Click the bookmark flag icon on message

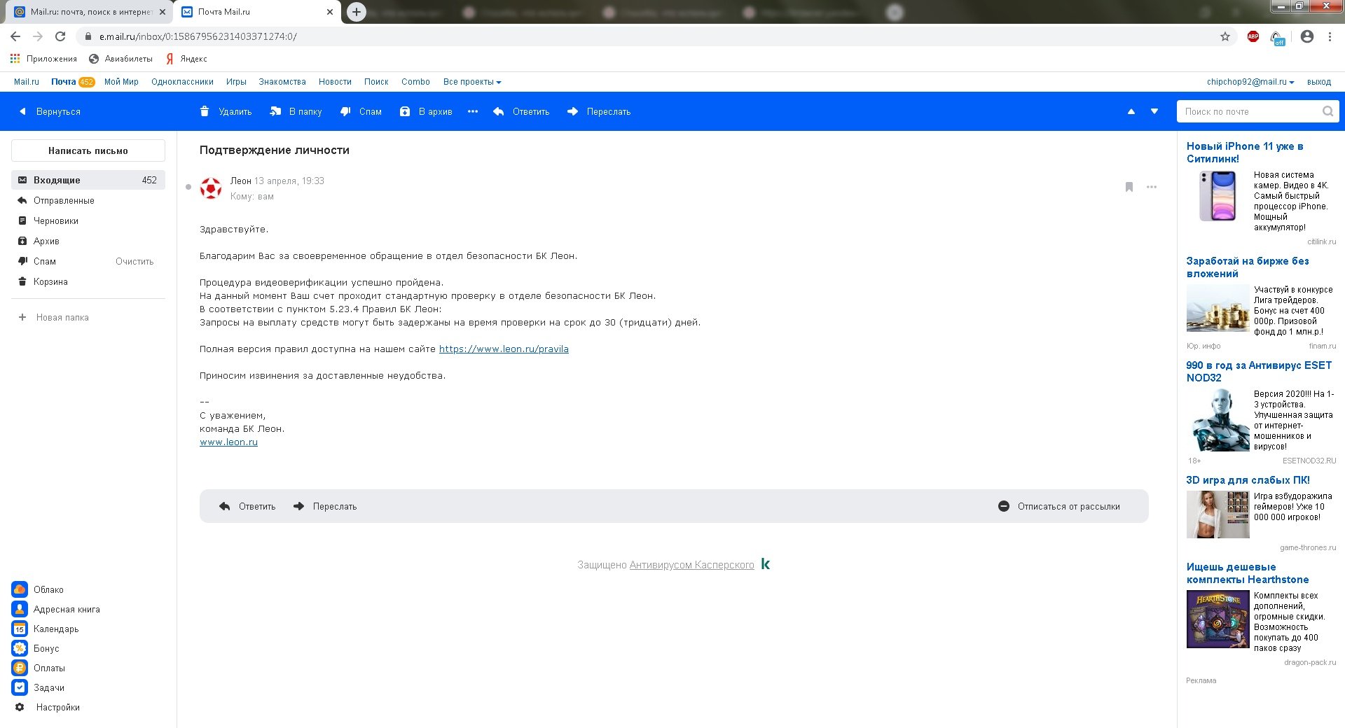click(1129, 187)
